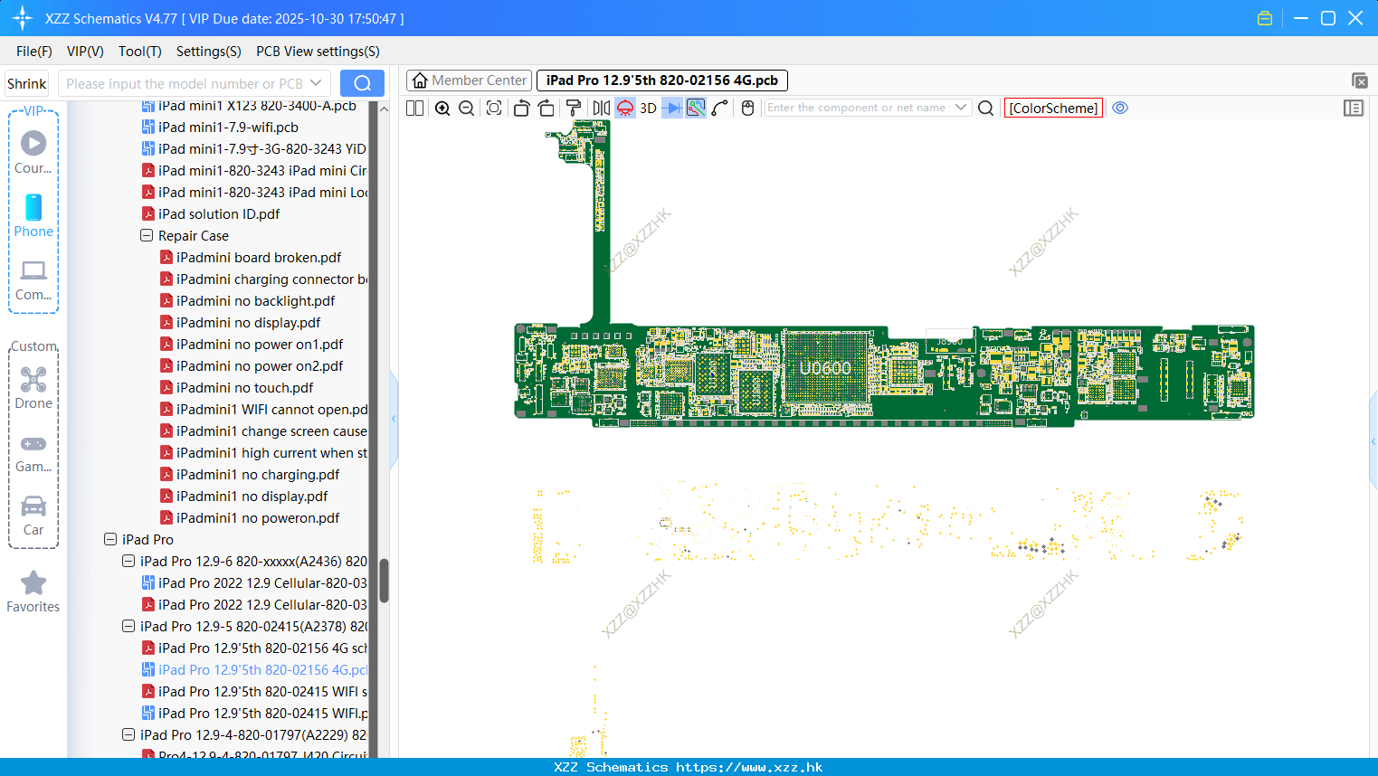Screen dimensions: 1378x776
Task: Switch to 3D board view
Action: [x=648, y=108]
